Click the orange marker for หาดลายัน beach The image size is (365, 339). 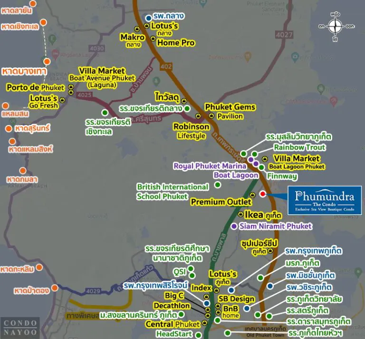pos(33,4)
